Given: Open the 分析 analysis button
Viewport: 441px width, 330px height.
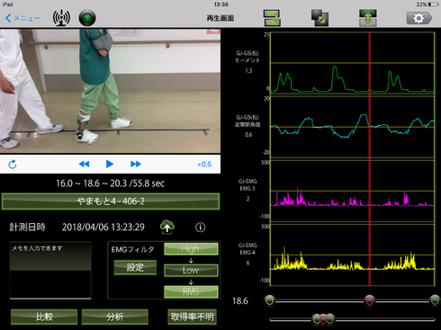Looking at the screenshot, I should [x=115, y=317].
